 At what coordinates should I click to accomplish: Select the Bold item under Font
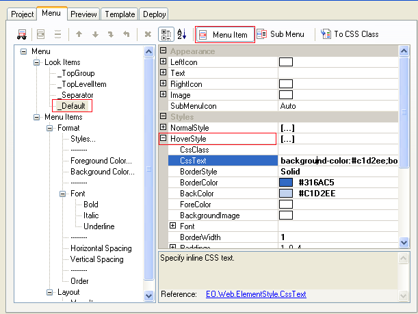coord(90,205)
